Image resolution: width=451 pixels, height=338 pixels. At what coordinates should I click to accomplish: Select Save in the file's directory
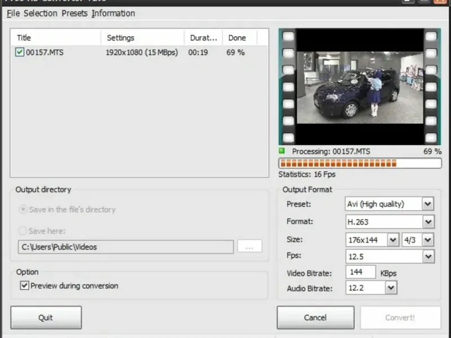pos(23,209)
